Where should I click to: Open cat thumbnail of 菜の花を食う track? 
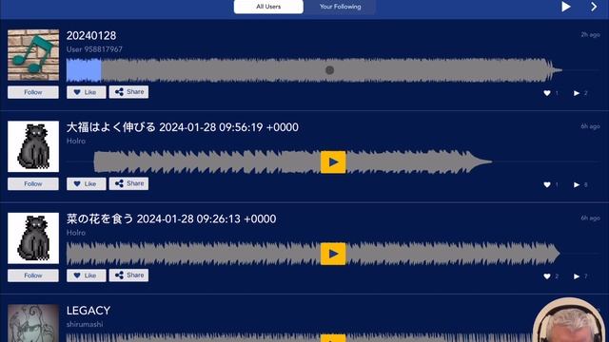pos(33,238)
